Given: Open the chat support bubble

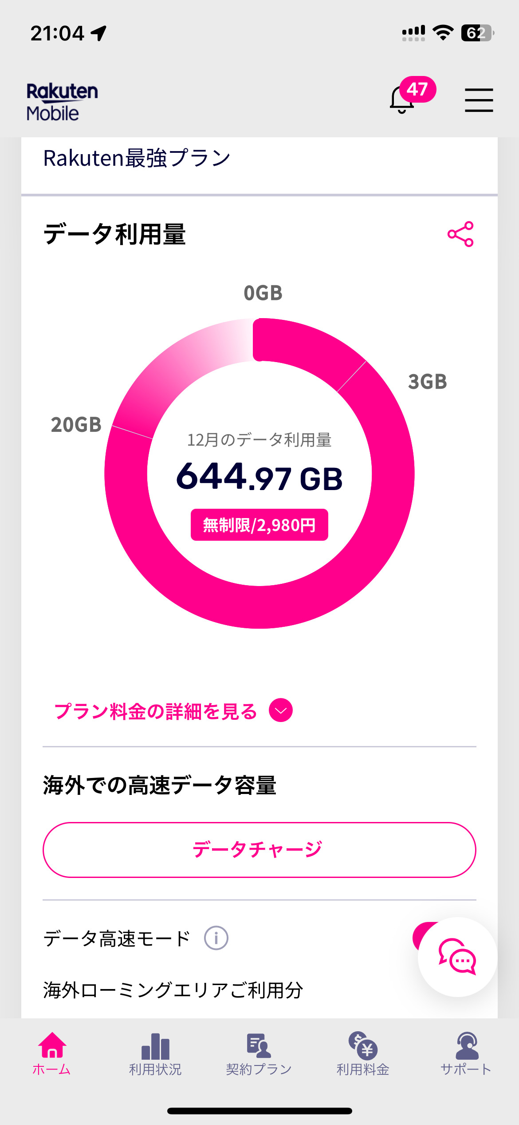Looking at the screenshot, I should (x=457, y=957).
